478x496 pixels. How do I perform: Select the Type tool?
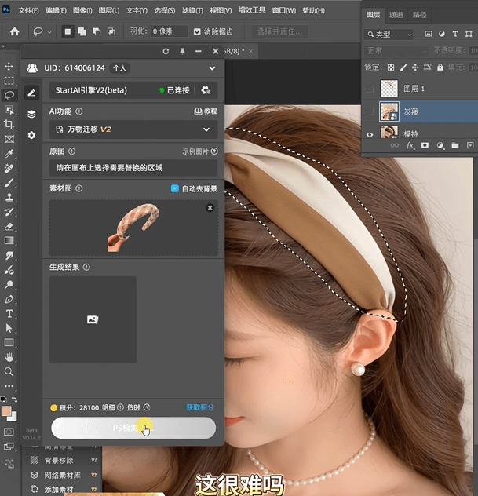click(x=9, y=314)
